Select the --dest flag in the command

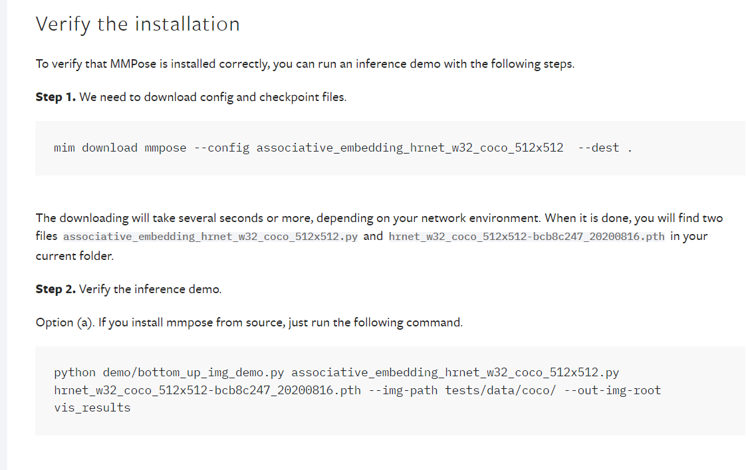[596, 148]
